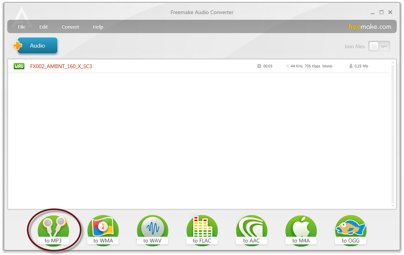Click the Audio add button
Viewport: 404px width, 255px height.
tap(36, 45)
